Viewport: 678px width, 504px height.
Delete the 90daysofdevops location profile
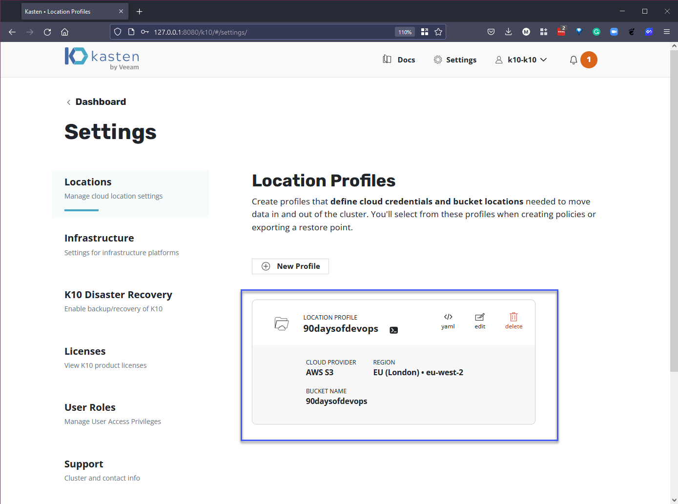click(x=514, y=321)
